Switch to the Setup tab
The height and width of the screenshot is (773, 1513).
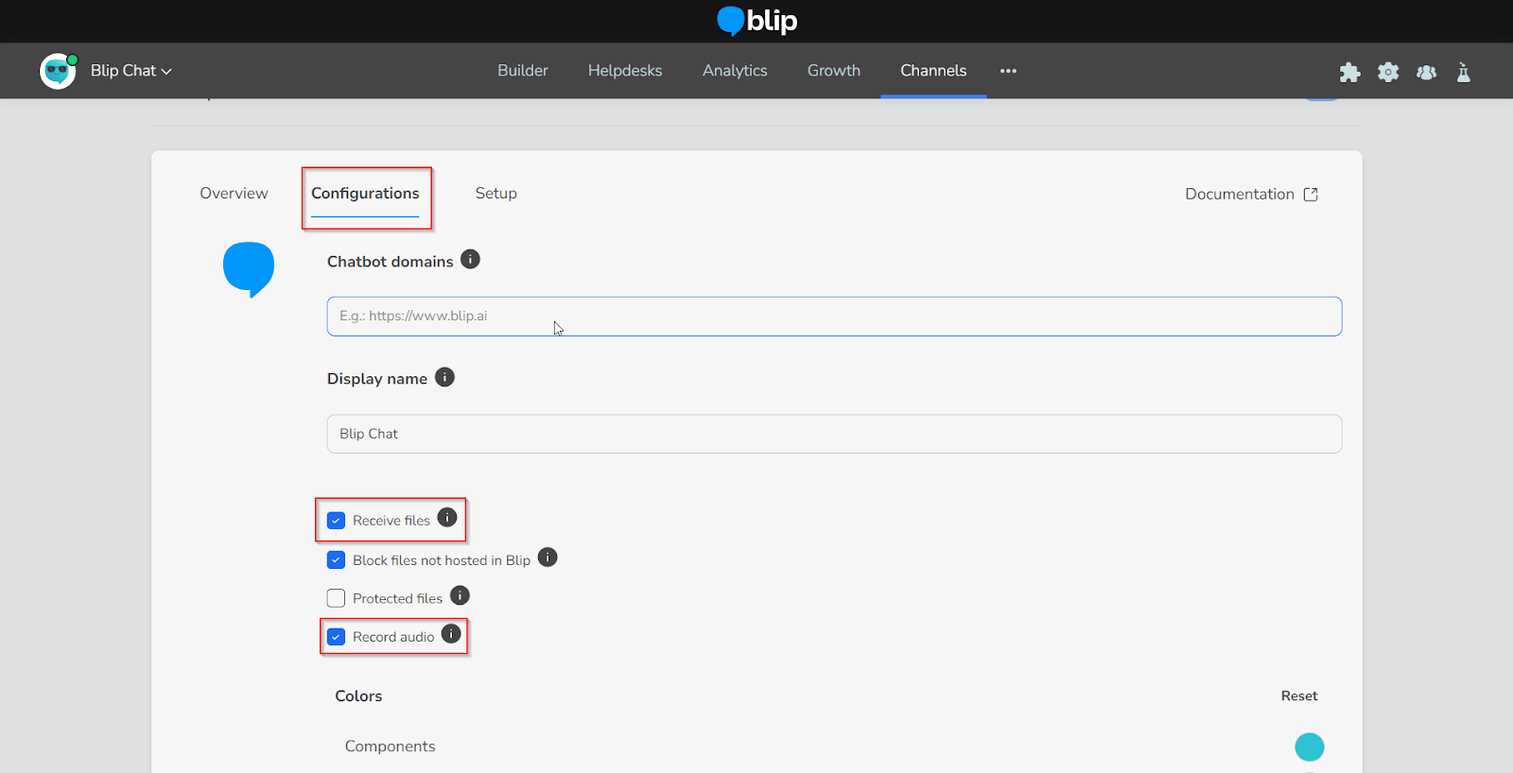click(496, 193)
